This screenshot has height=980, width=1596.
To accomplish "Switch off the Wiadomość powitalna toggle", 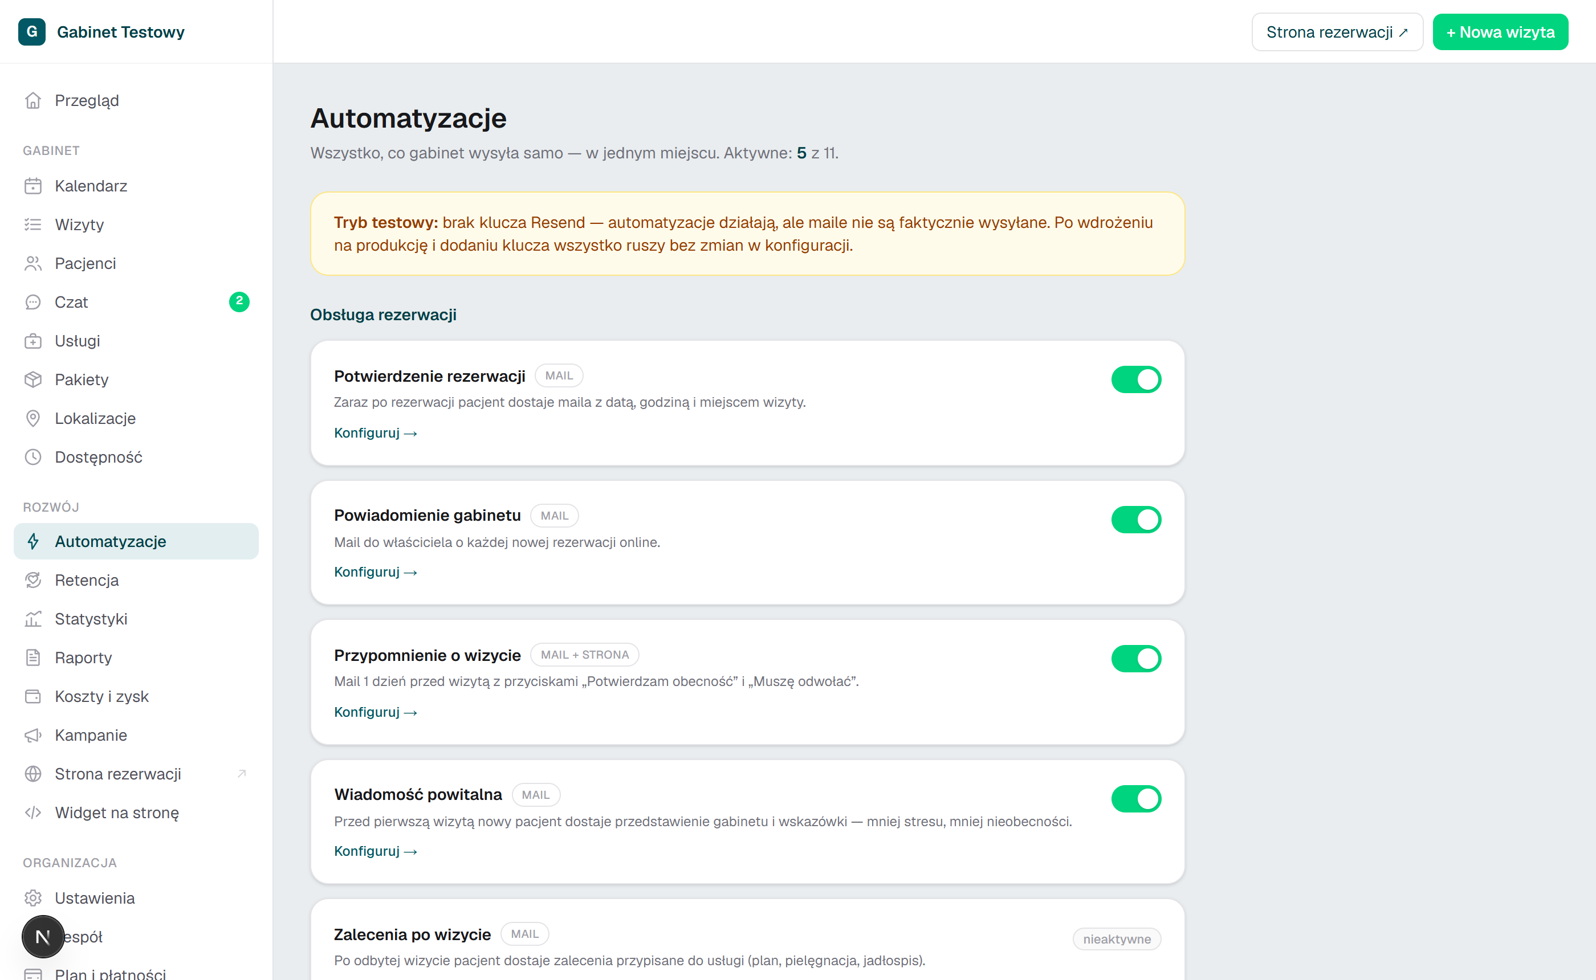I will (x=1136, y=798).
